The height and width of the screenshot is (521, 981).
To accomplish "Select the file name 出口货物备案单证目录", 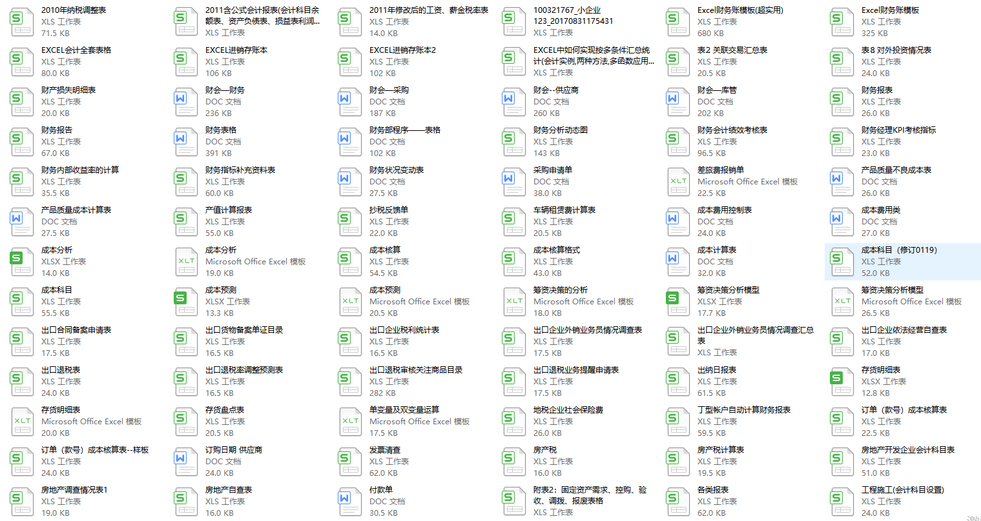I will point(244,330).
